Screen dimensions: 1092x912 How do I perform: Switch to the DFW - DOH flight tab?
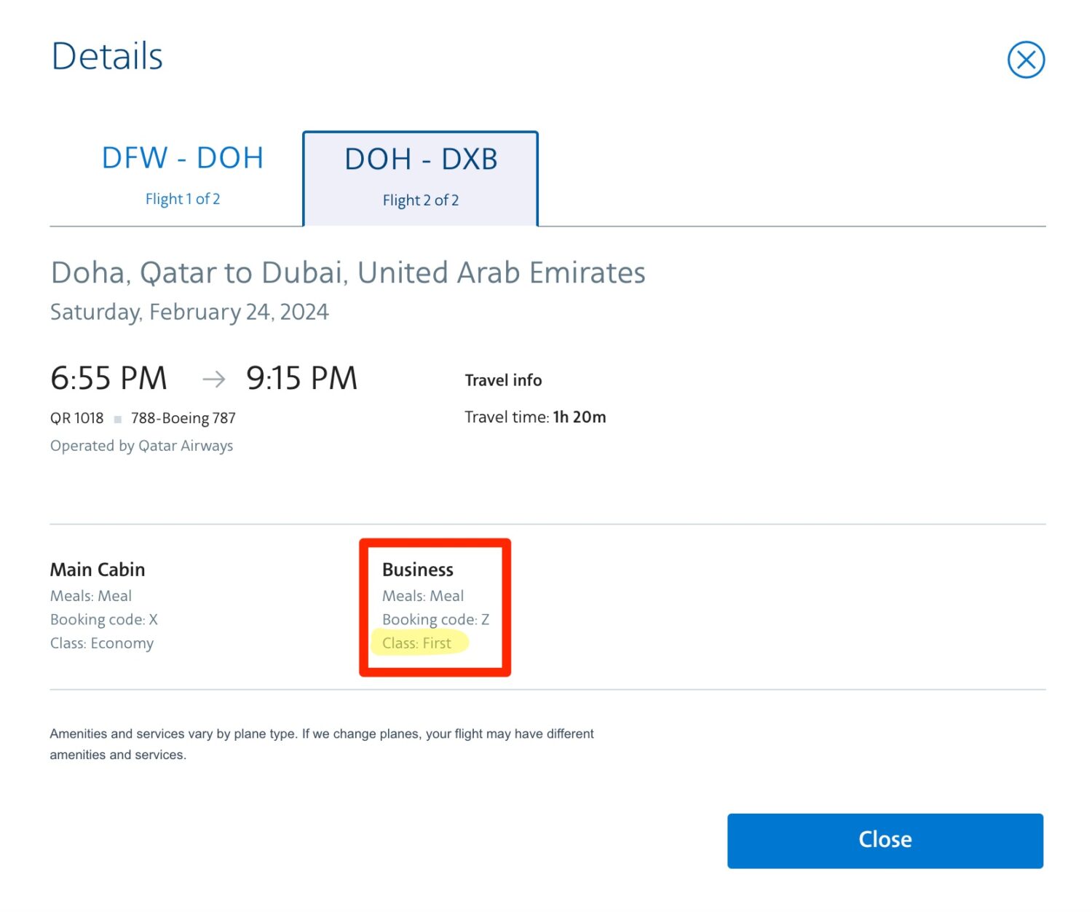[182, 175]
